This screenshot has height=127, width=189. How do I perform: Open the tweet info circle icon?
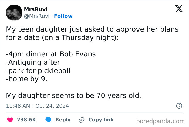click(x=179, y=106)
